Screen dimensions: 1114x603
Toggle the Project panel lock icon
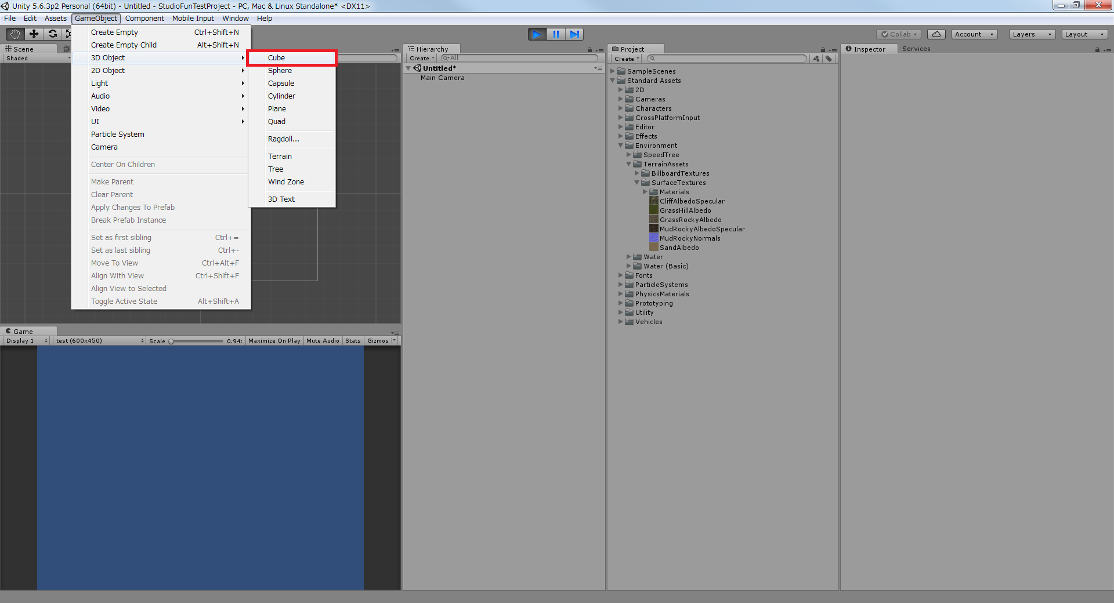(823, 50)
